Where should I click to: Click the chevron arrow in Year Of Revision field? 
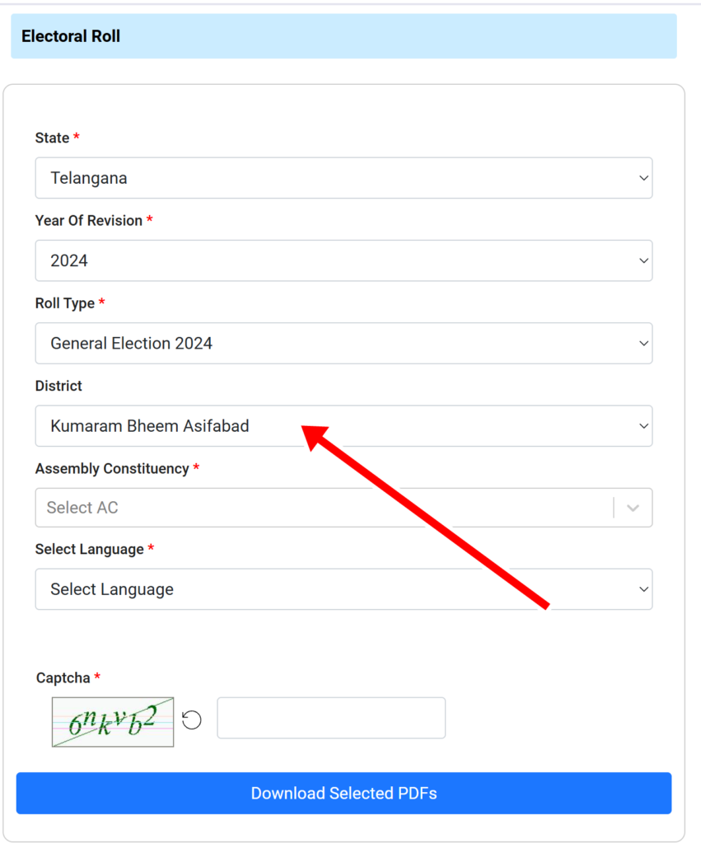coord(643,261)
